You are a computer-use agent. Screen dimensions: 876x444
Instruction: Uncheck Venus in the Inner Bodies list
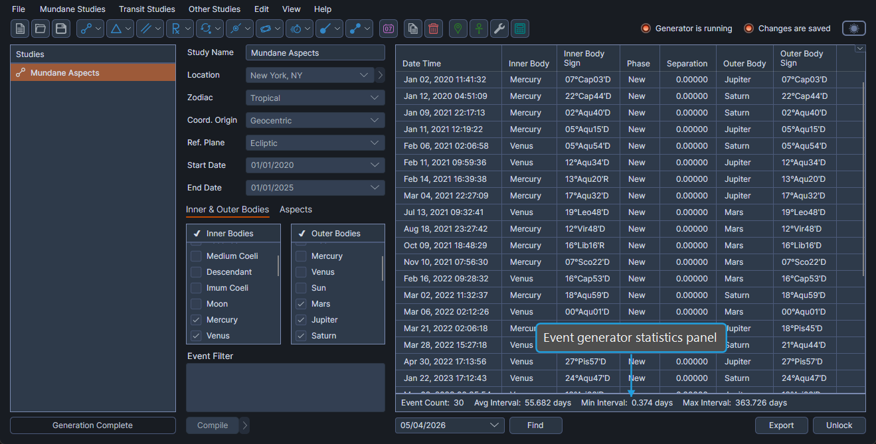click(196, 336)
